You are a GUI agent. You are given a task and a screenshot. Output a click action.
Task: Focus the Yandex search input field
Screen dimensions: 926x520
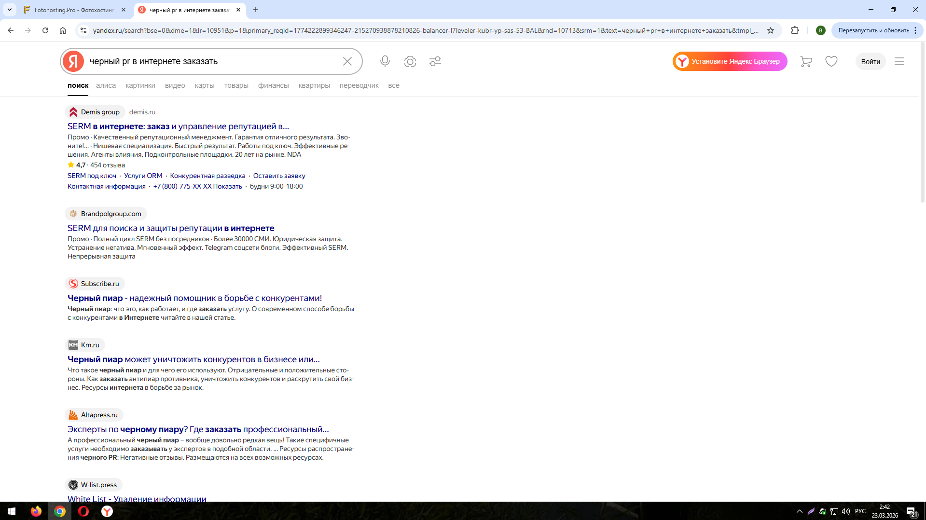[212, 61]
